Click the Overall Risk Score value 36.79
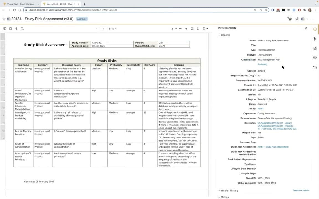This screenshot has height=199, width=319. [162, 46]
